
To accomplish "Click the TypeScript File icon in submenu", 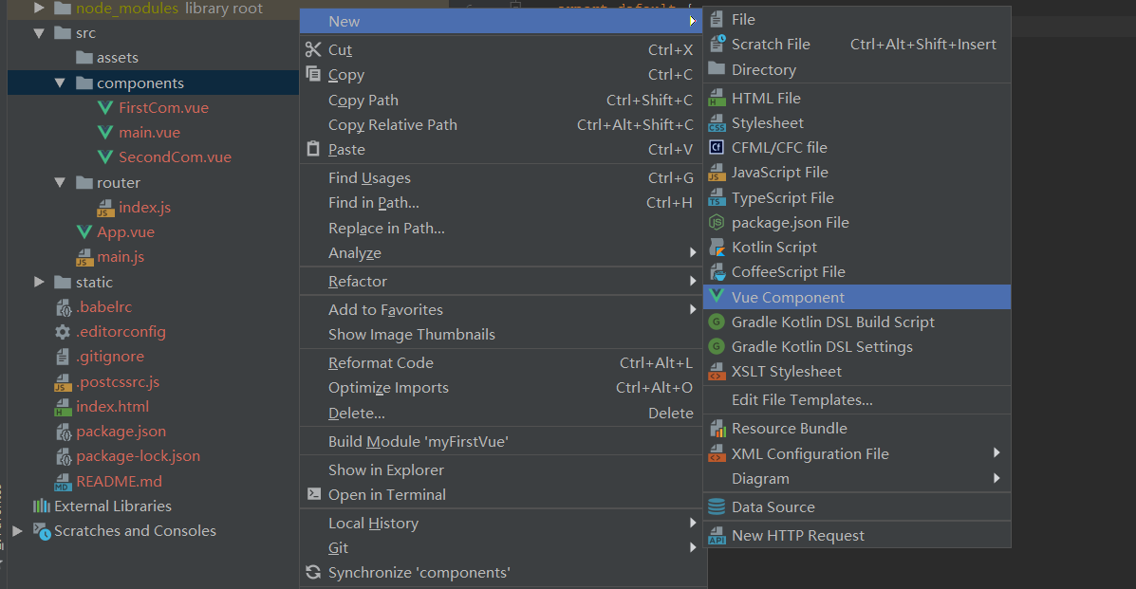I will (717, 198).
